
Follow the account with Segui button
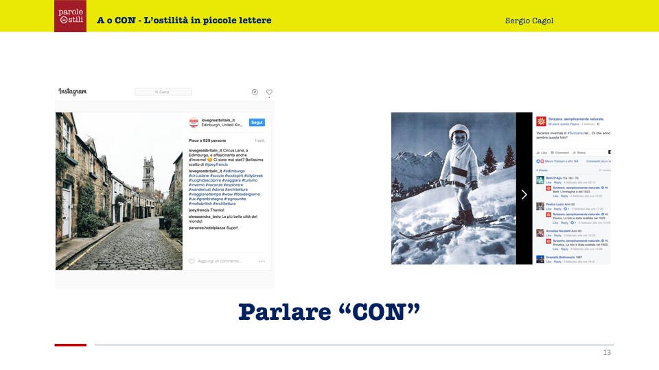257,123
